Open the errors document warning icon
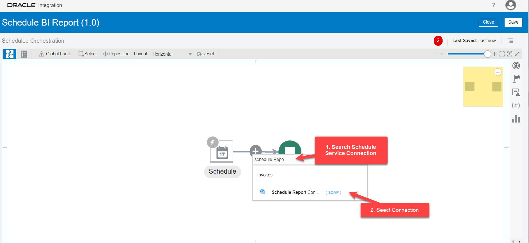 pos(516,92)
